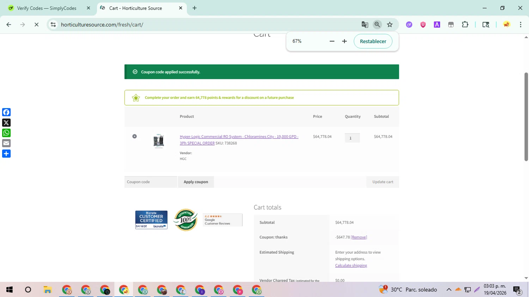Click the 'Quantity' column header

click(353, 116)
